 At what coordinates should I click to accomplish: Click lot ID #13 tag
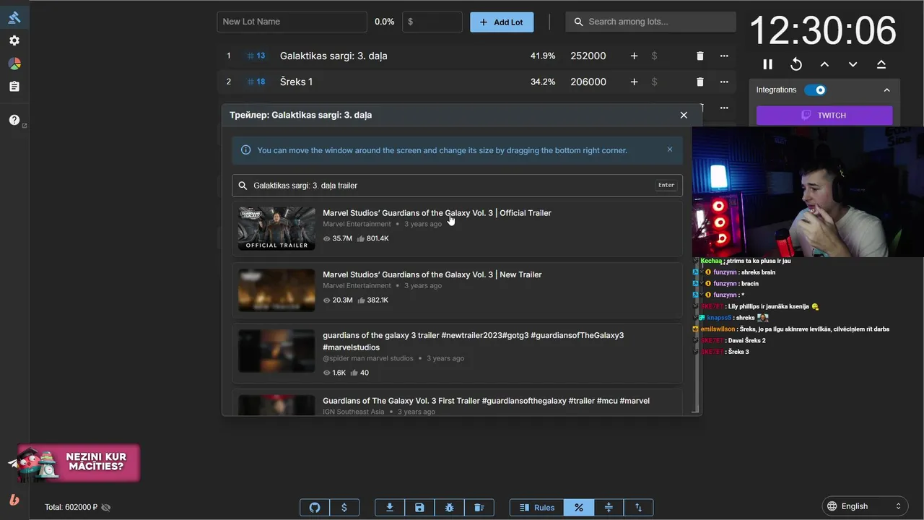256,56
